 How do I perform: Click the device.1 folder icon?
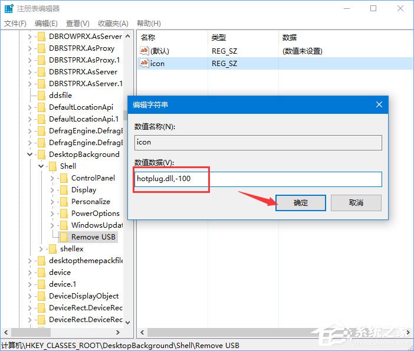tap(41, 284)
